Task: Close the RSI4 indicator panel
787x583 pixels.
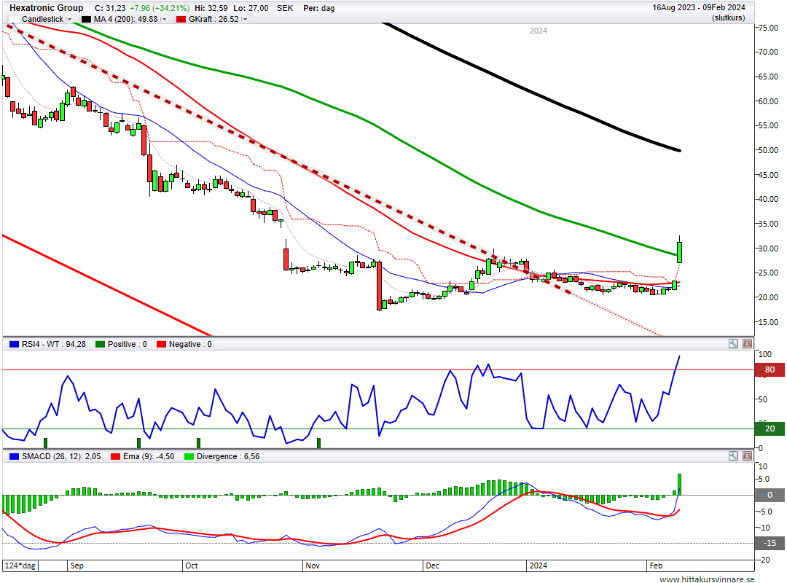Action: coord(747,343)
